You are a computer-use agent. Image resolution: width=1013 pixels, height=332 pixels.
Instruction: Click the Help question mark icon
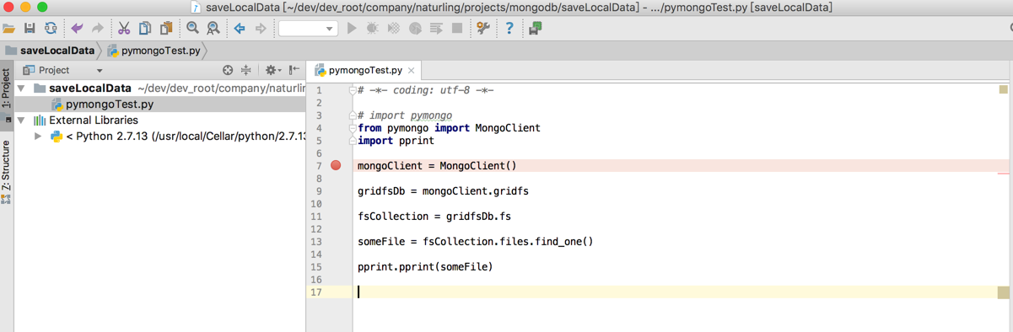[x=509, y=29]
